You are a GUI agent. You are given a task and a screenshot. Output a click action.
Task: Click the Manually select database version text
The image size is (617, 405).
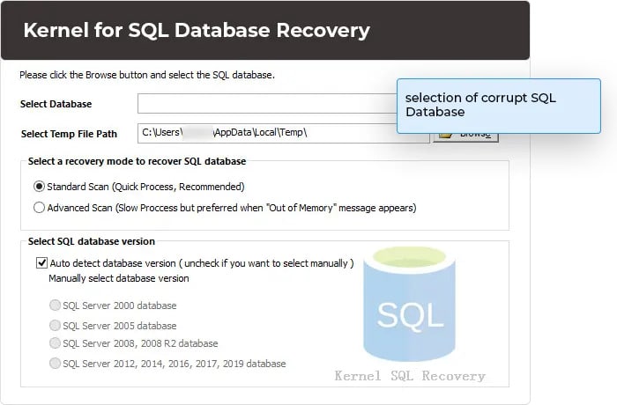coord(119,278)
